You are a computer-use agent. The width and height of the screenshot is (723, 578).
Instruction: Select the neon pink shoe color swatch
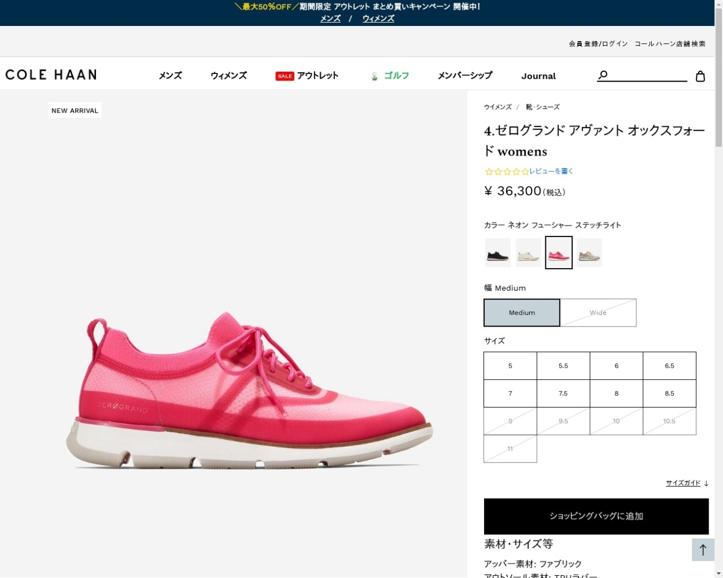coord(559,253)
